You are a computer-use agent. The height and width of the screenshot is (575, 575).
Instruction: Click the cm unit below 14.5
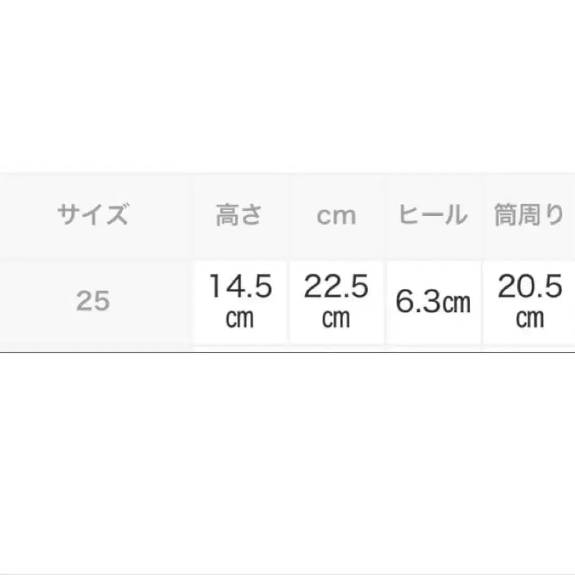(x=240, y=318)
